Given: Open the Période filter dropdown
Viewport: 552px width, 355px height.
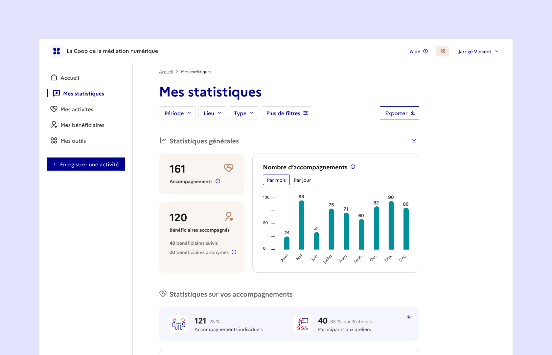Looking at the screenshot, I should pos(177,113).
